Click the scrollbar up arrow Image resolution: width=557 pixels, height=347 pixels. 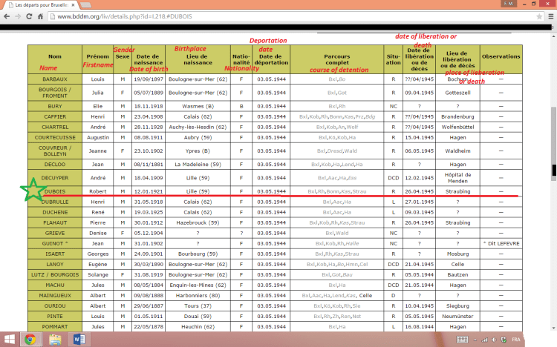[554, 36]
